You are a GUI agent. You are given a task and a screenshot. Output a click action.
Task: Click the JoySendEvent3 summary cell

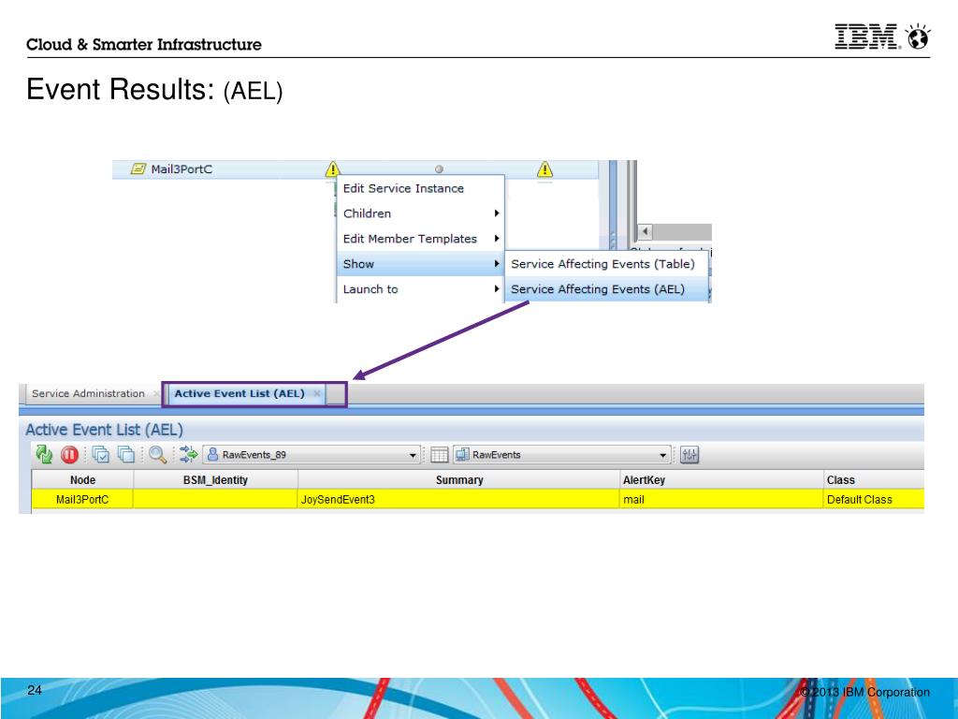tap(458, 500)
